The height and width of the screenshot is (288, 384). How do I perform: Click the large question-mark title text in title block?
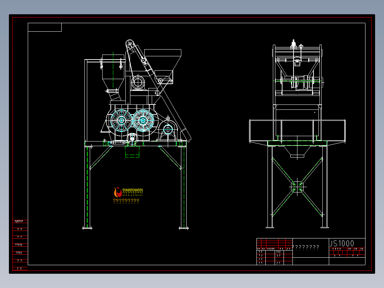click(x=306, y=248)
